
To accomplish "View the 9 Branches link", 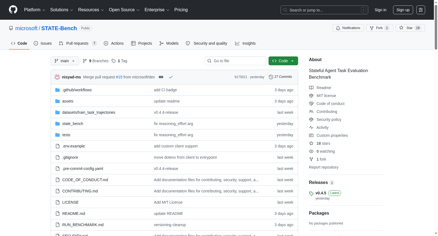I will (96, 61).
